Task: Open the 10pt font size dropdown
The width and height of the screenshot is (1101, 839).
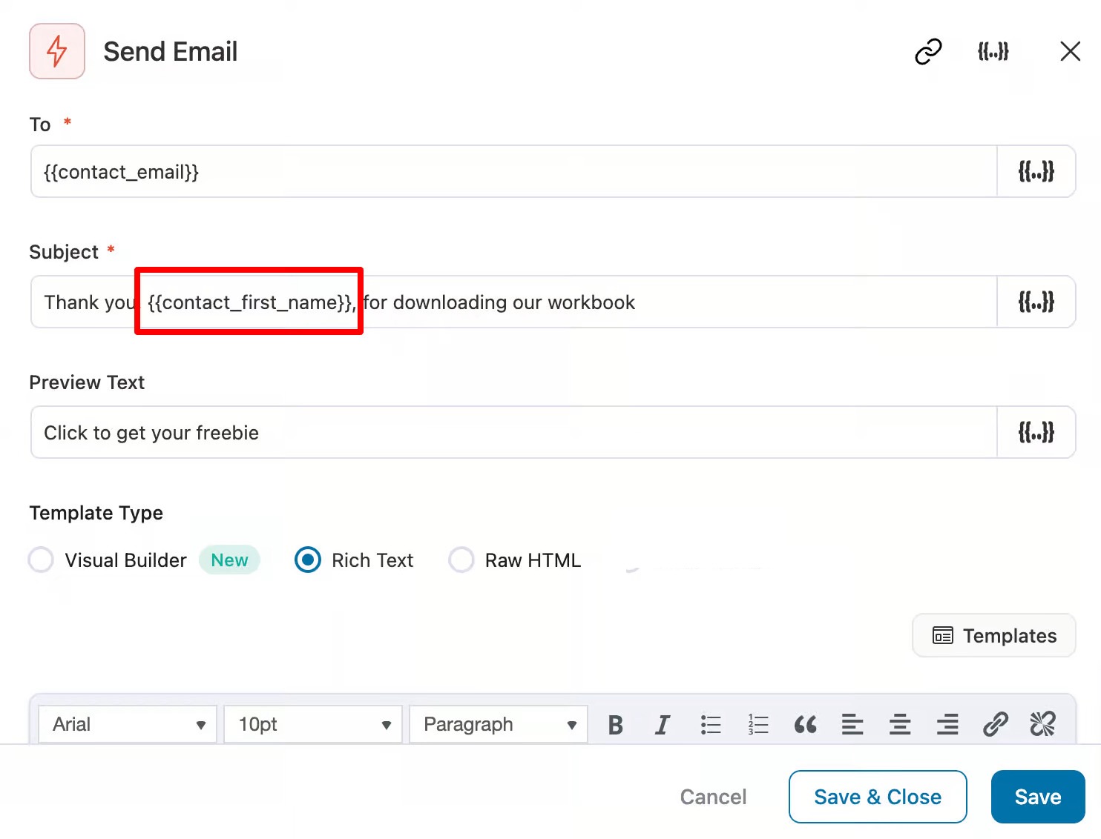Action: (x=313, y=724)
